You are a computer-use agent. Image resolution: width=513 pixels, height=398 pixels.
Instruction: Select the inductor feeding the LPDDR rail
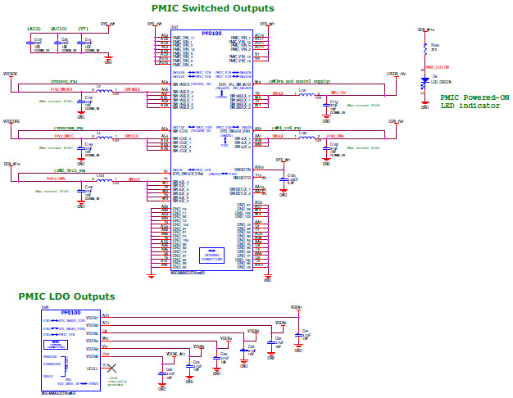(306, 93)
